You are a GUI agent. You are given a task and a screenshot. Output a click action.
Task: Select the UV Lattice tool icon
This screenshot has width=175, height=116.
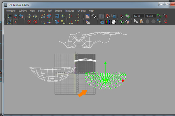point(9,16)
